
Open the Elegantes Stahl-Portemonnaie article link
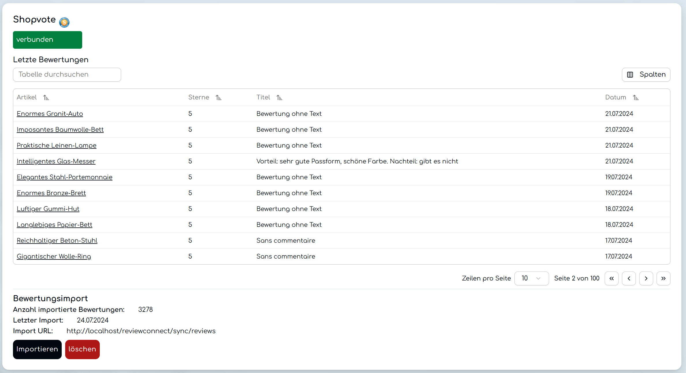pyautogui.click(x=64, y=177)
